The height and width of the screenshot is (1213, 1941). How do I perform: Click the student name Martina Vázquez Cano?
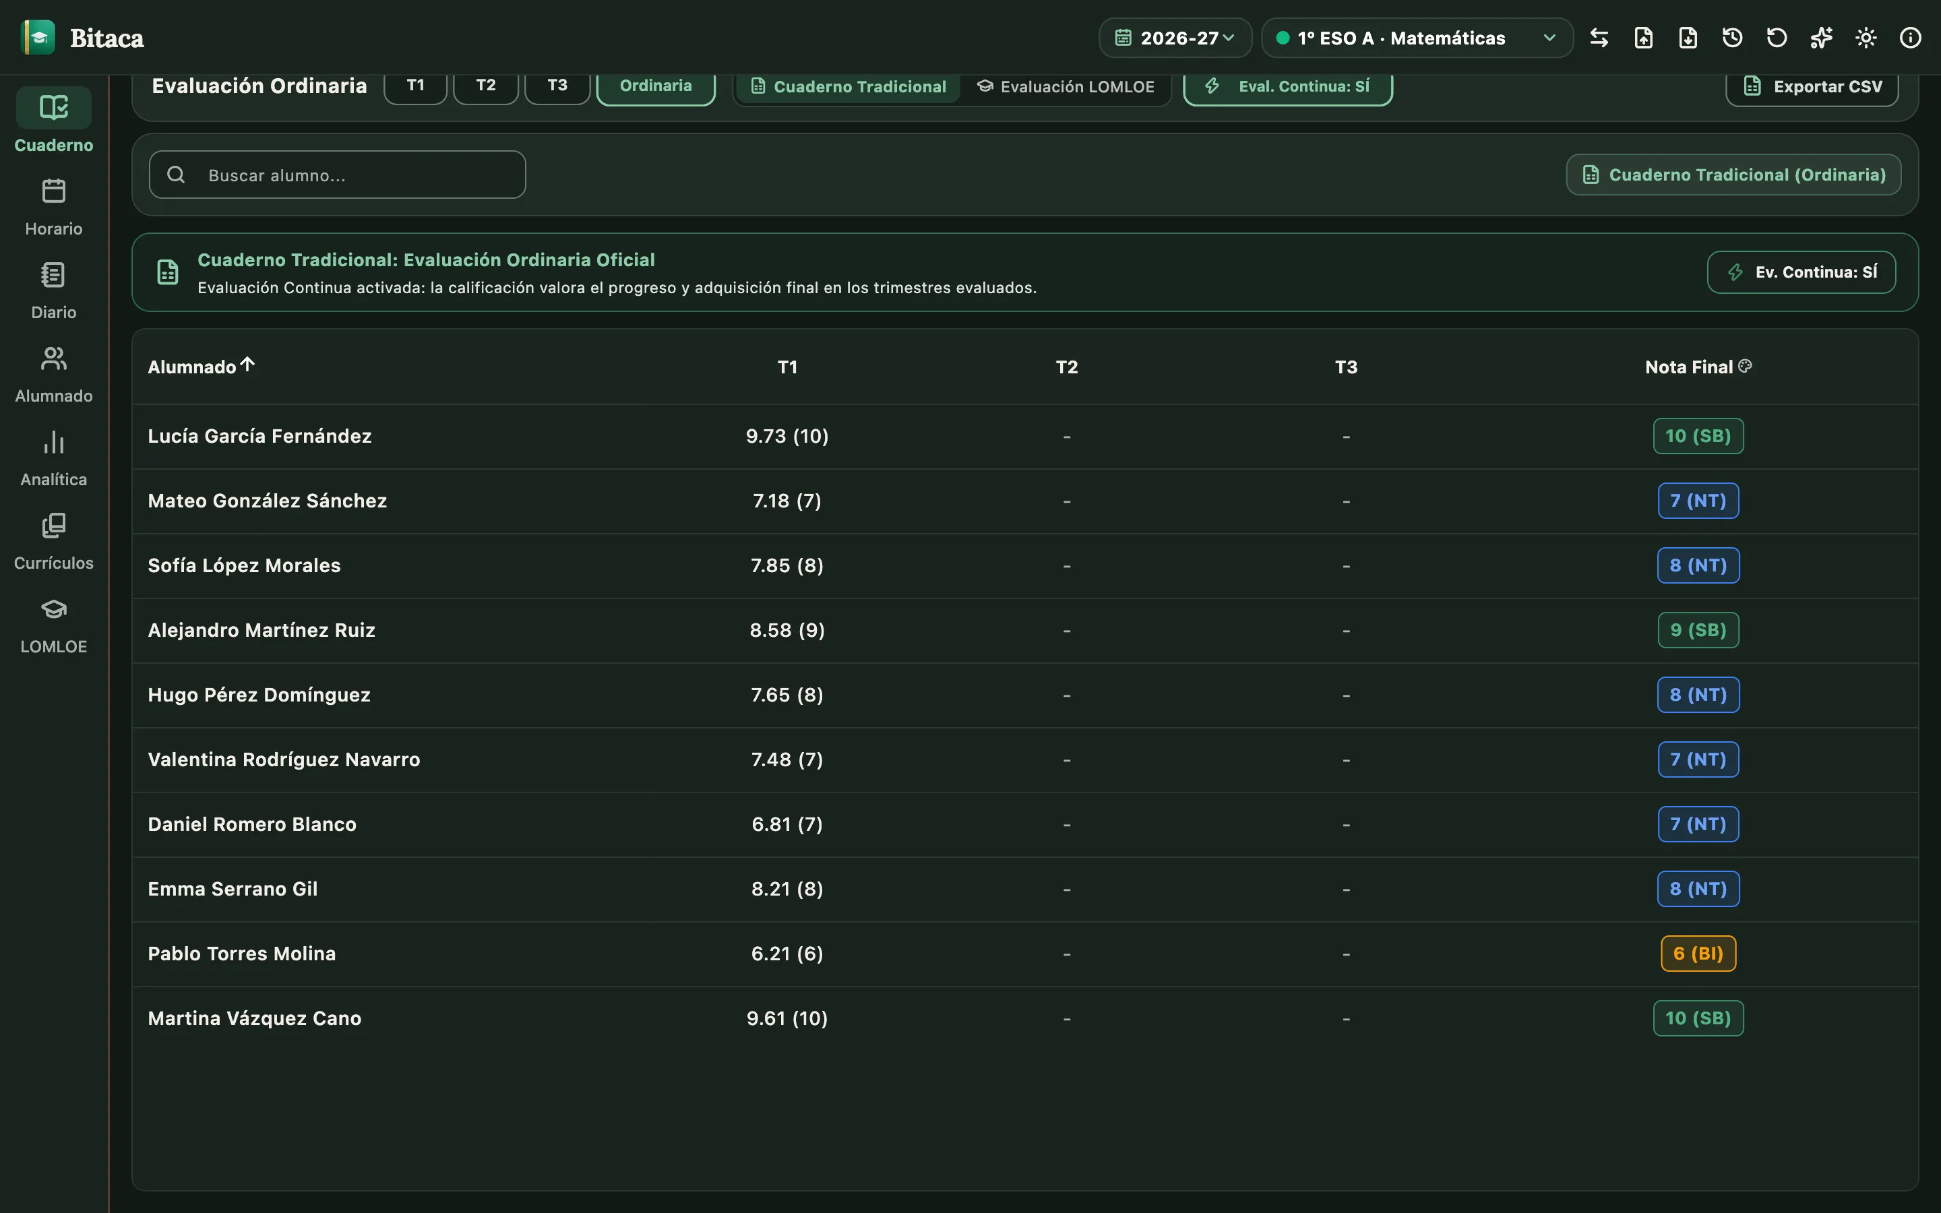254,1019
